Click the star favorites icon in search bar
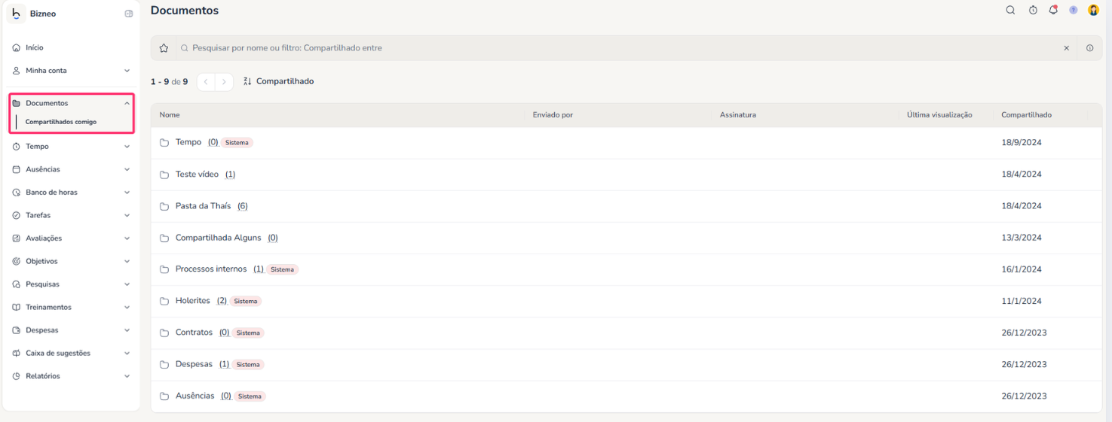The image size is (1112, 422). (164, 48)
